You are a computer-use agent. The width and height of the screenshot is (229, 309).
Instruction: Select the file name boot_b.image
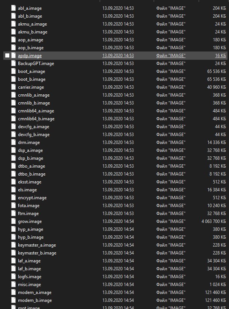pos(31,79)
